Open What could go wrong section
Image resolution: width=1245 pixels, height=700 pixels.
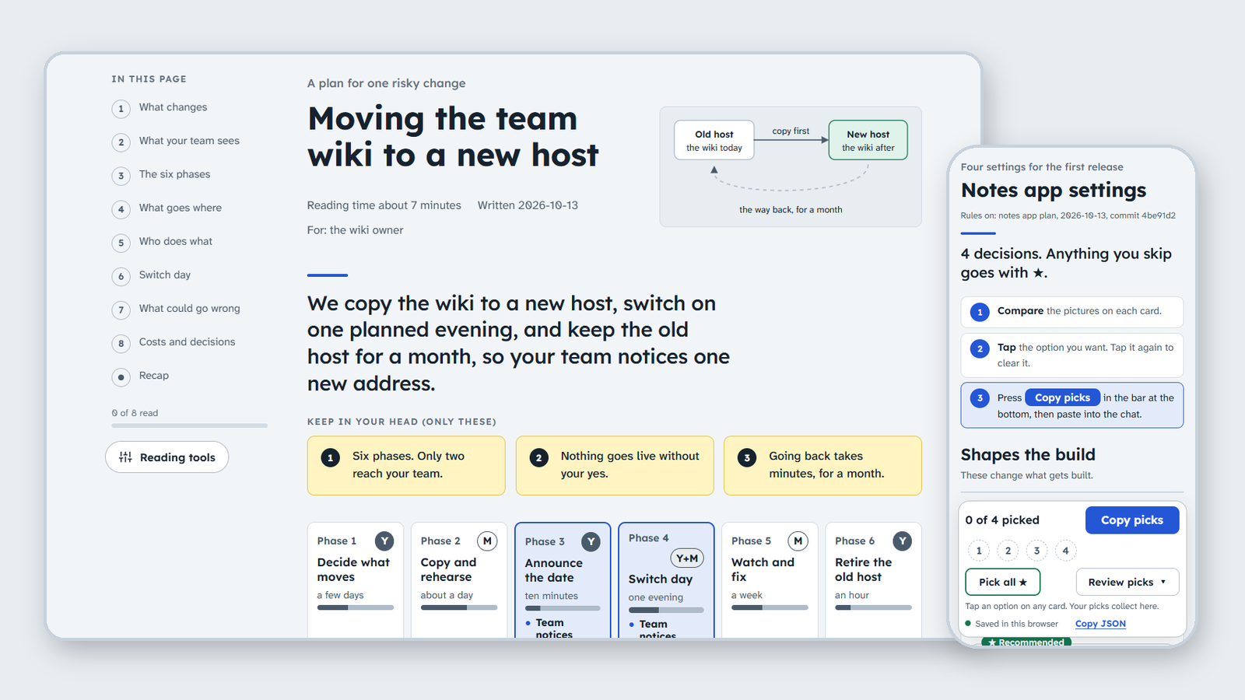pos(189,308)
